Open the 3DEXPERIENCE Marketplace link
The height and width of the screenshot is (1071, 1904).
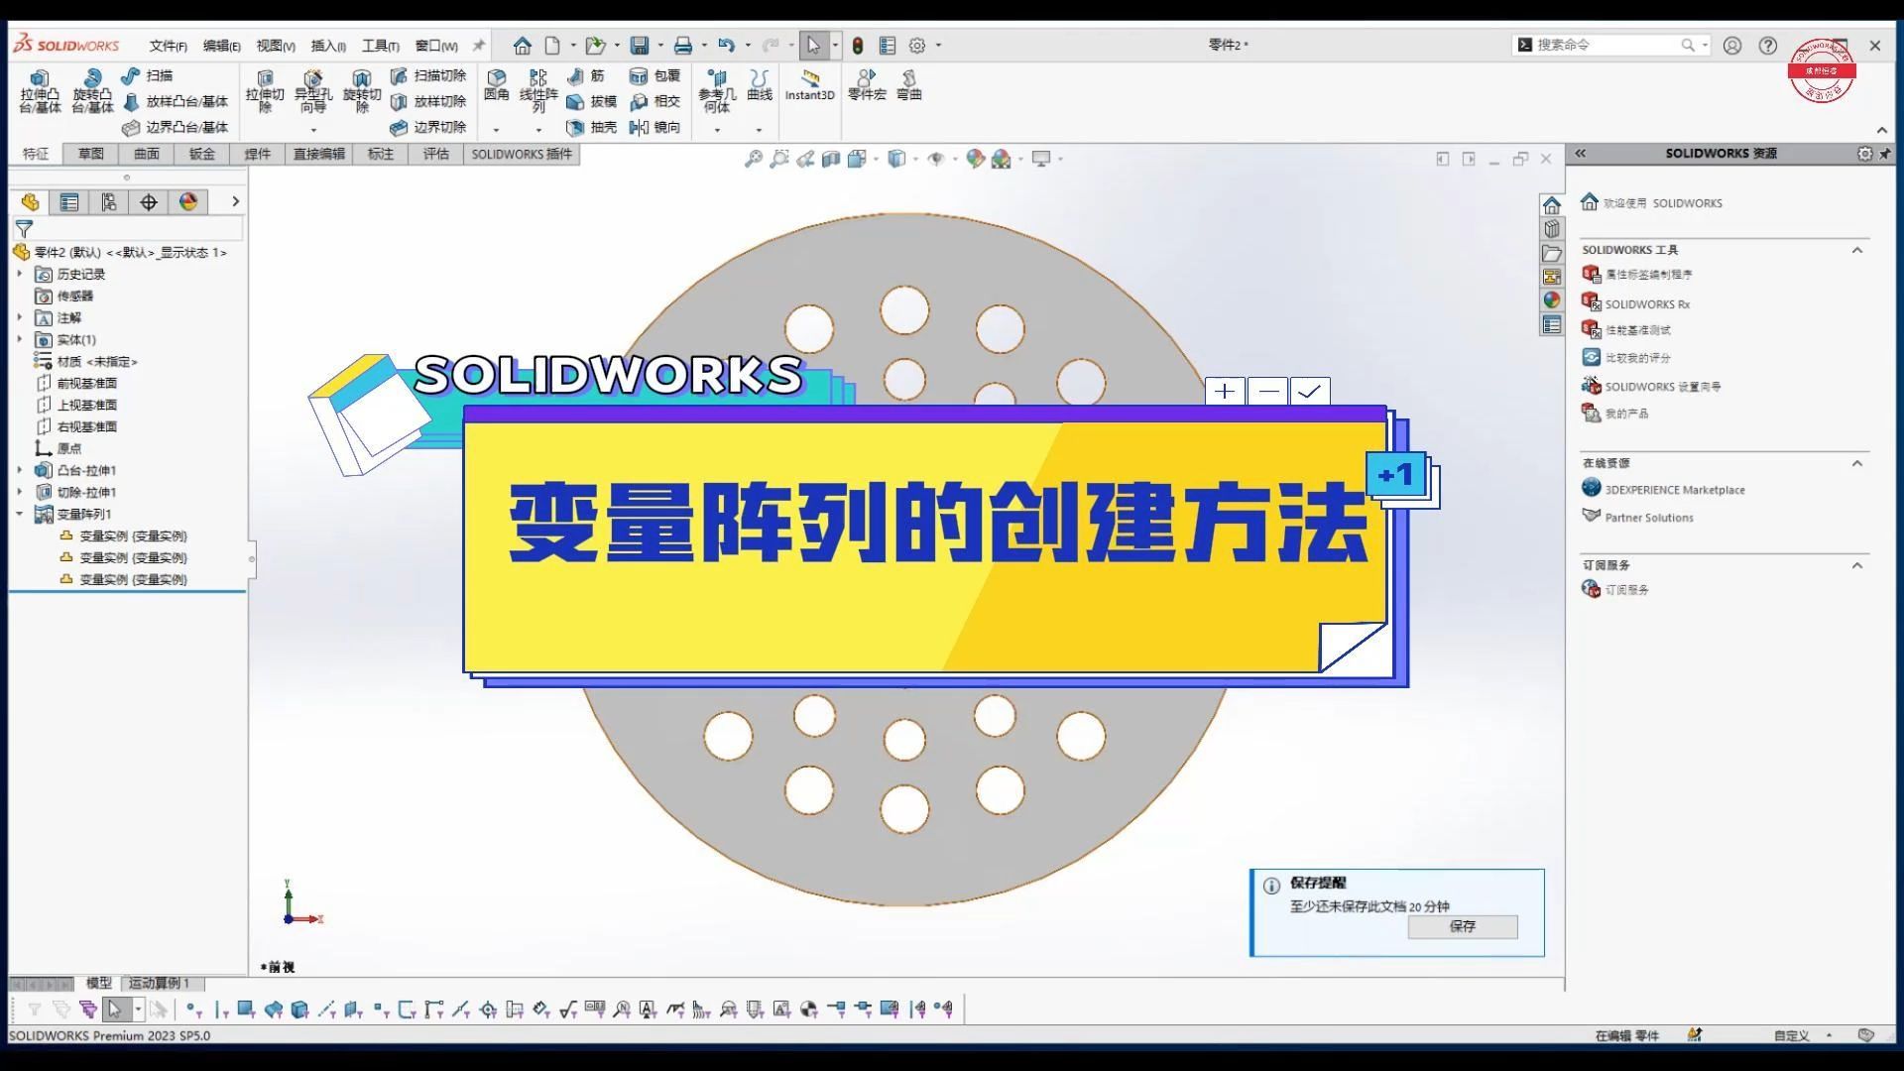pos(1675,490)
